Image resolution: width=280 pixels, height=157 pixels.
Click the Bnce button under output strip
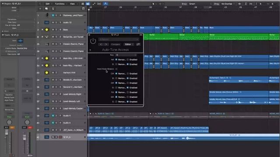30,155
